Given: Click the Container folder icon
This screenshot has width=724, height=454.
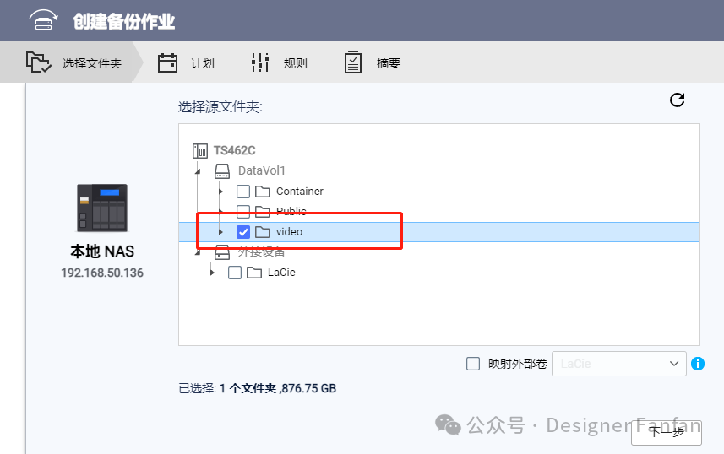Looking at the screenshot, I should (x=262, y=192).
